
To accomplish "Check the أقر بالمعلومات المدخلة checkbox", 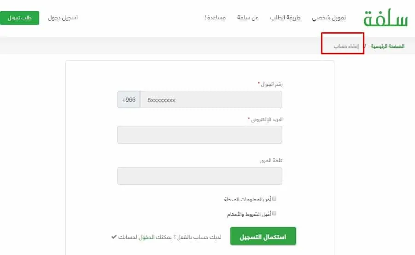I will coord(274,198).
